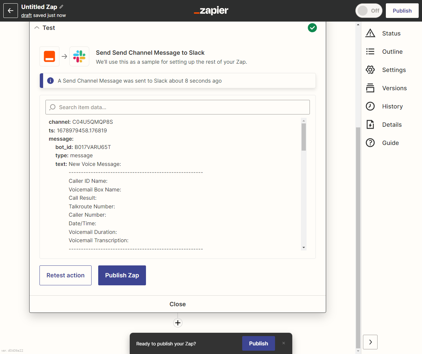Click the 'Talkroute Number:' line
This screenshot has width=422, height=354.
[x=92, y=206]
